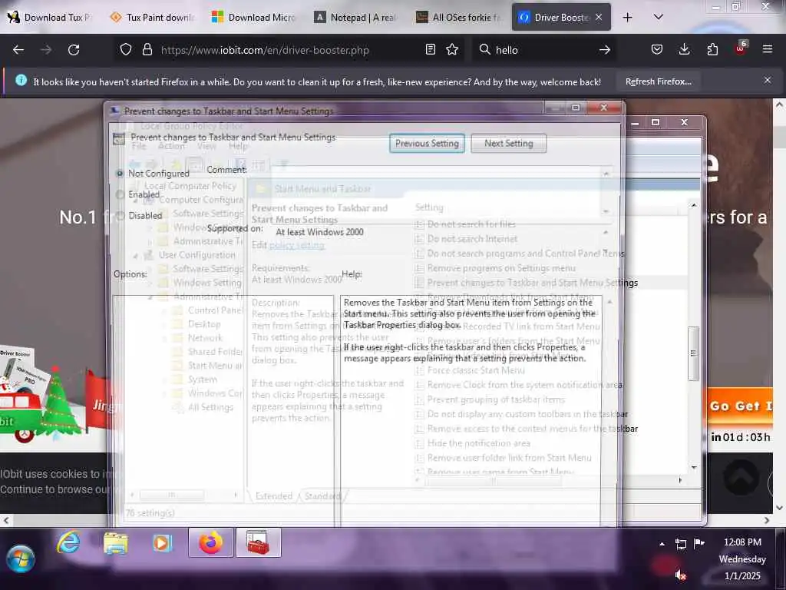Image resolution: width=786 pixels, height=590 pixels.
Task: Click the red toolbox taskbar button
Action: coord(258,542)
